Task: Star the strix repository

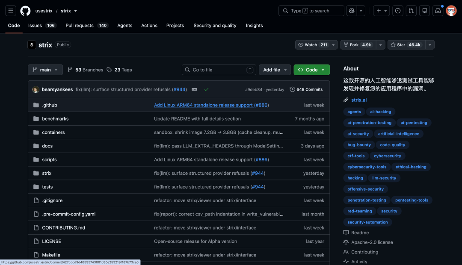Action: point(407,45)
